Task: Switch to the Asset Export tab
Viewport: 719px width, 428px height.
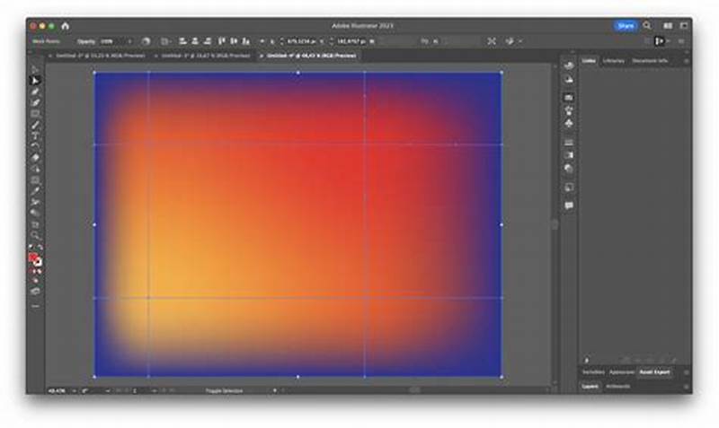Action: [654, 372]
